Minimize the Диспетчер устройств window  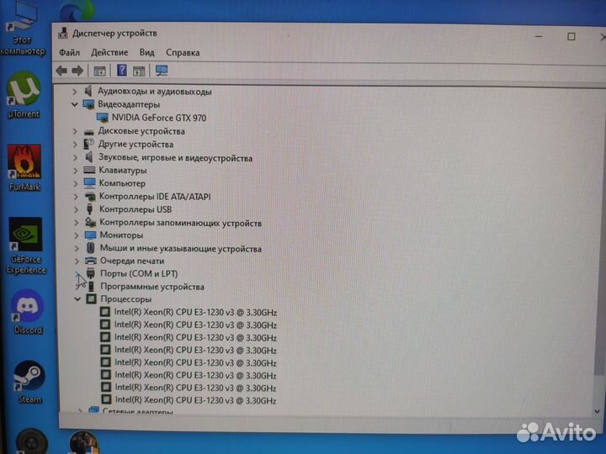tap(539, 36)
